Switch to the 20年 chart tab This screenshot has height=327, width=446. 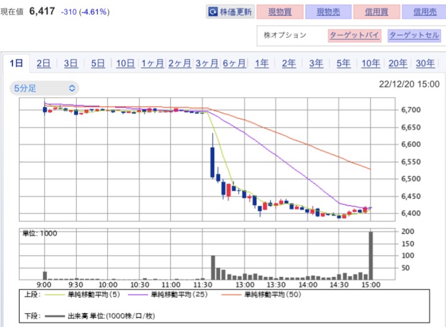tap(398, 63)
